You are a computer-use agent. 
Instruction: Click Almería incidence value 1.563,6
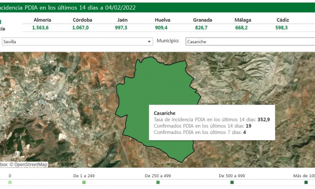pyautogui.click(x=42, y=28)
